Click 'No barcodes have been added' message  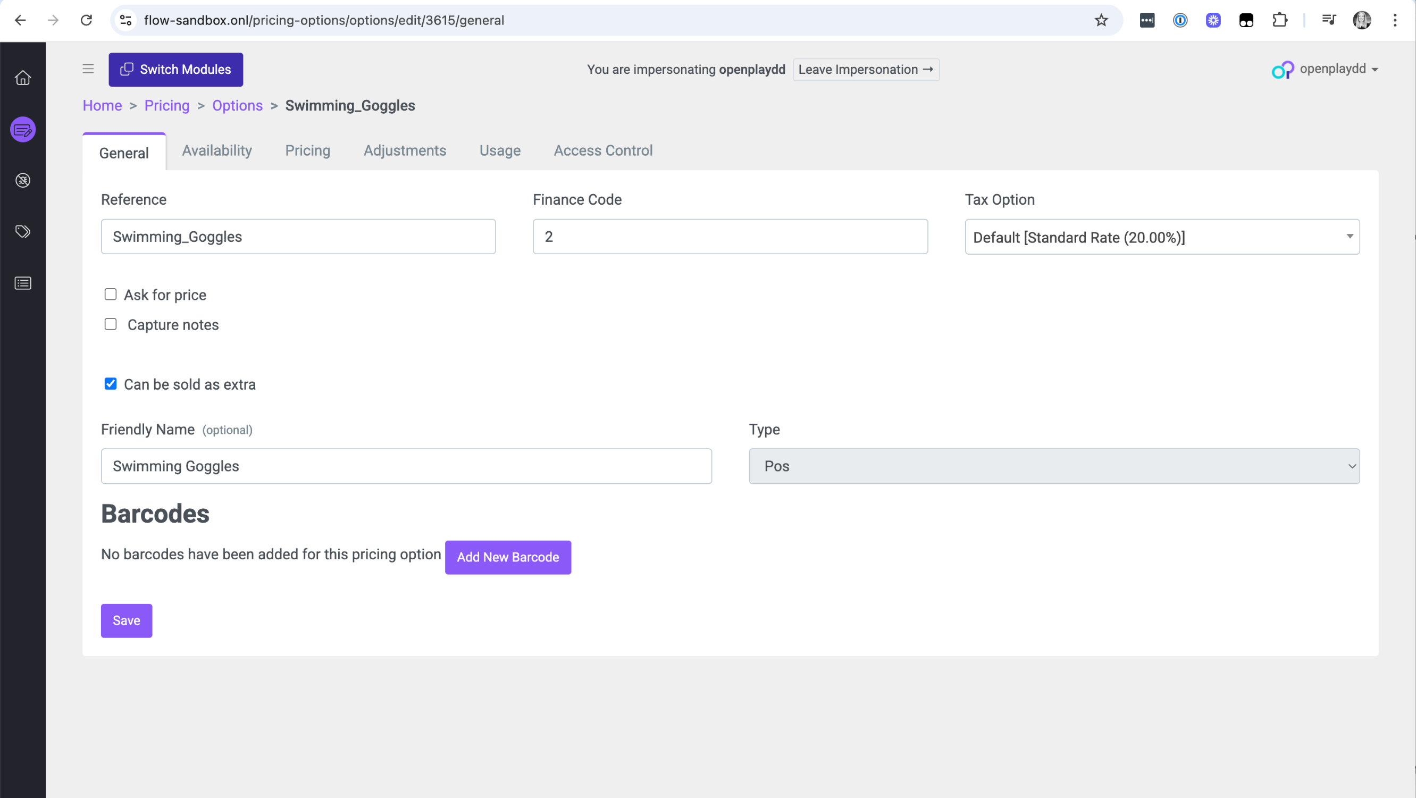(271, 554)
